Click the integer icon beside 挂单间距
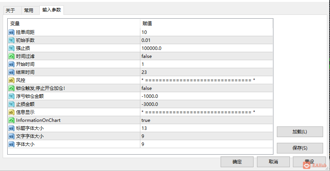 11,32
